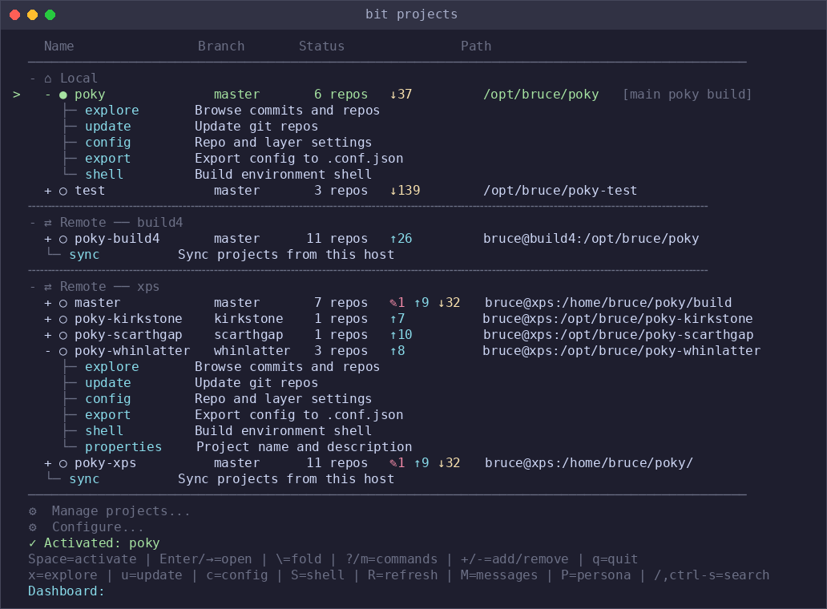Viewport: 827px width, 609px height.
Task: Click the sync arrows icon beside Remote build4
Action: [48, 223]
